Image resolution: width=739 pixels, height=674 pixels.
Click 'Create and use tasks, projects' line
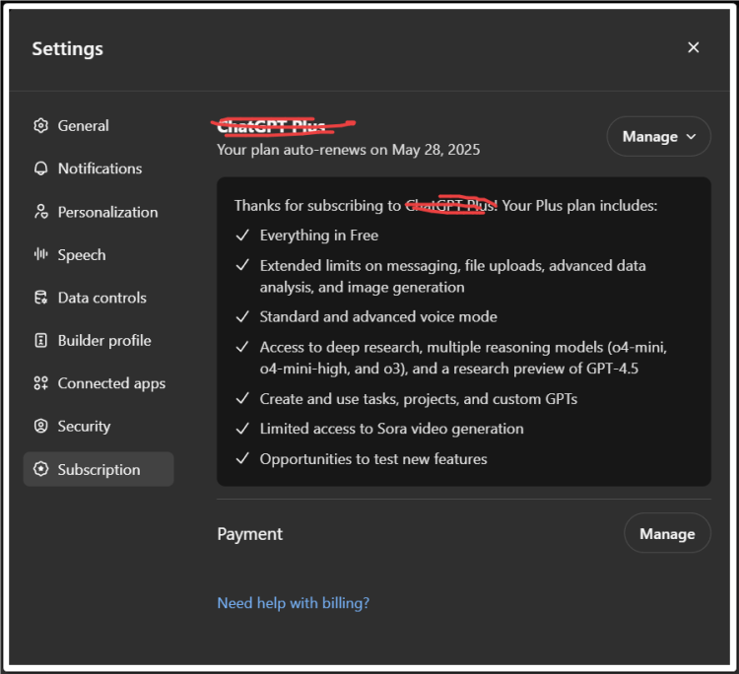(419, 399)
